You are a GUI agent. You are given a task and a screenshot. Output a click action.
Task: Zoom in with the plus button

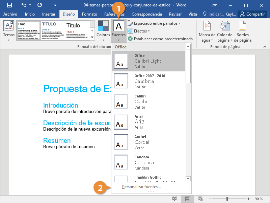click(x=248, y=199)
